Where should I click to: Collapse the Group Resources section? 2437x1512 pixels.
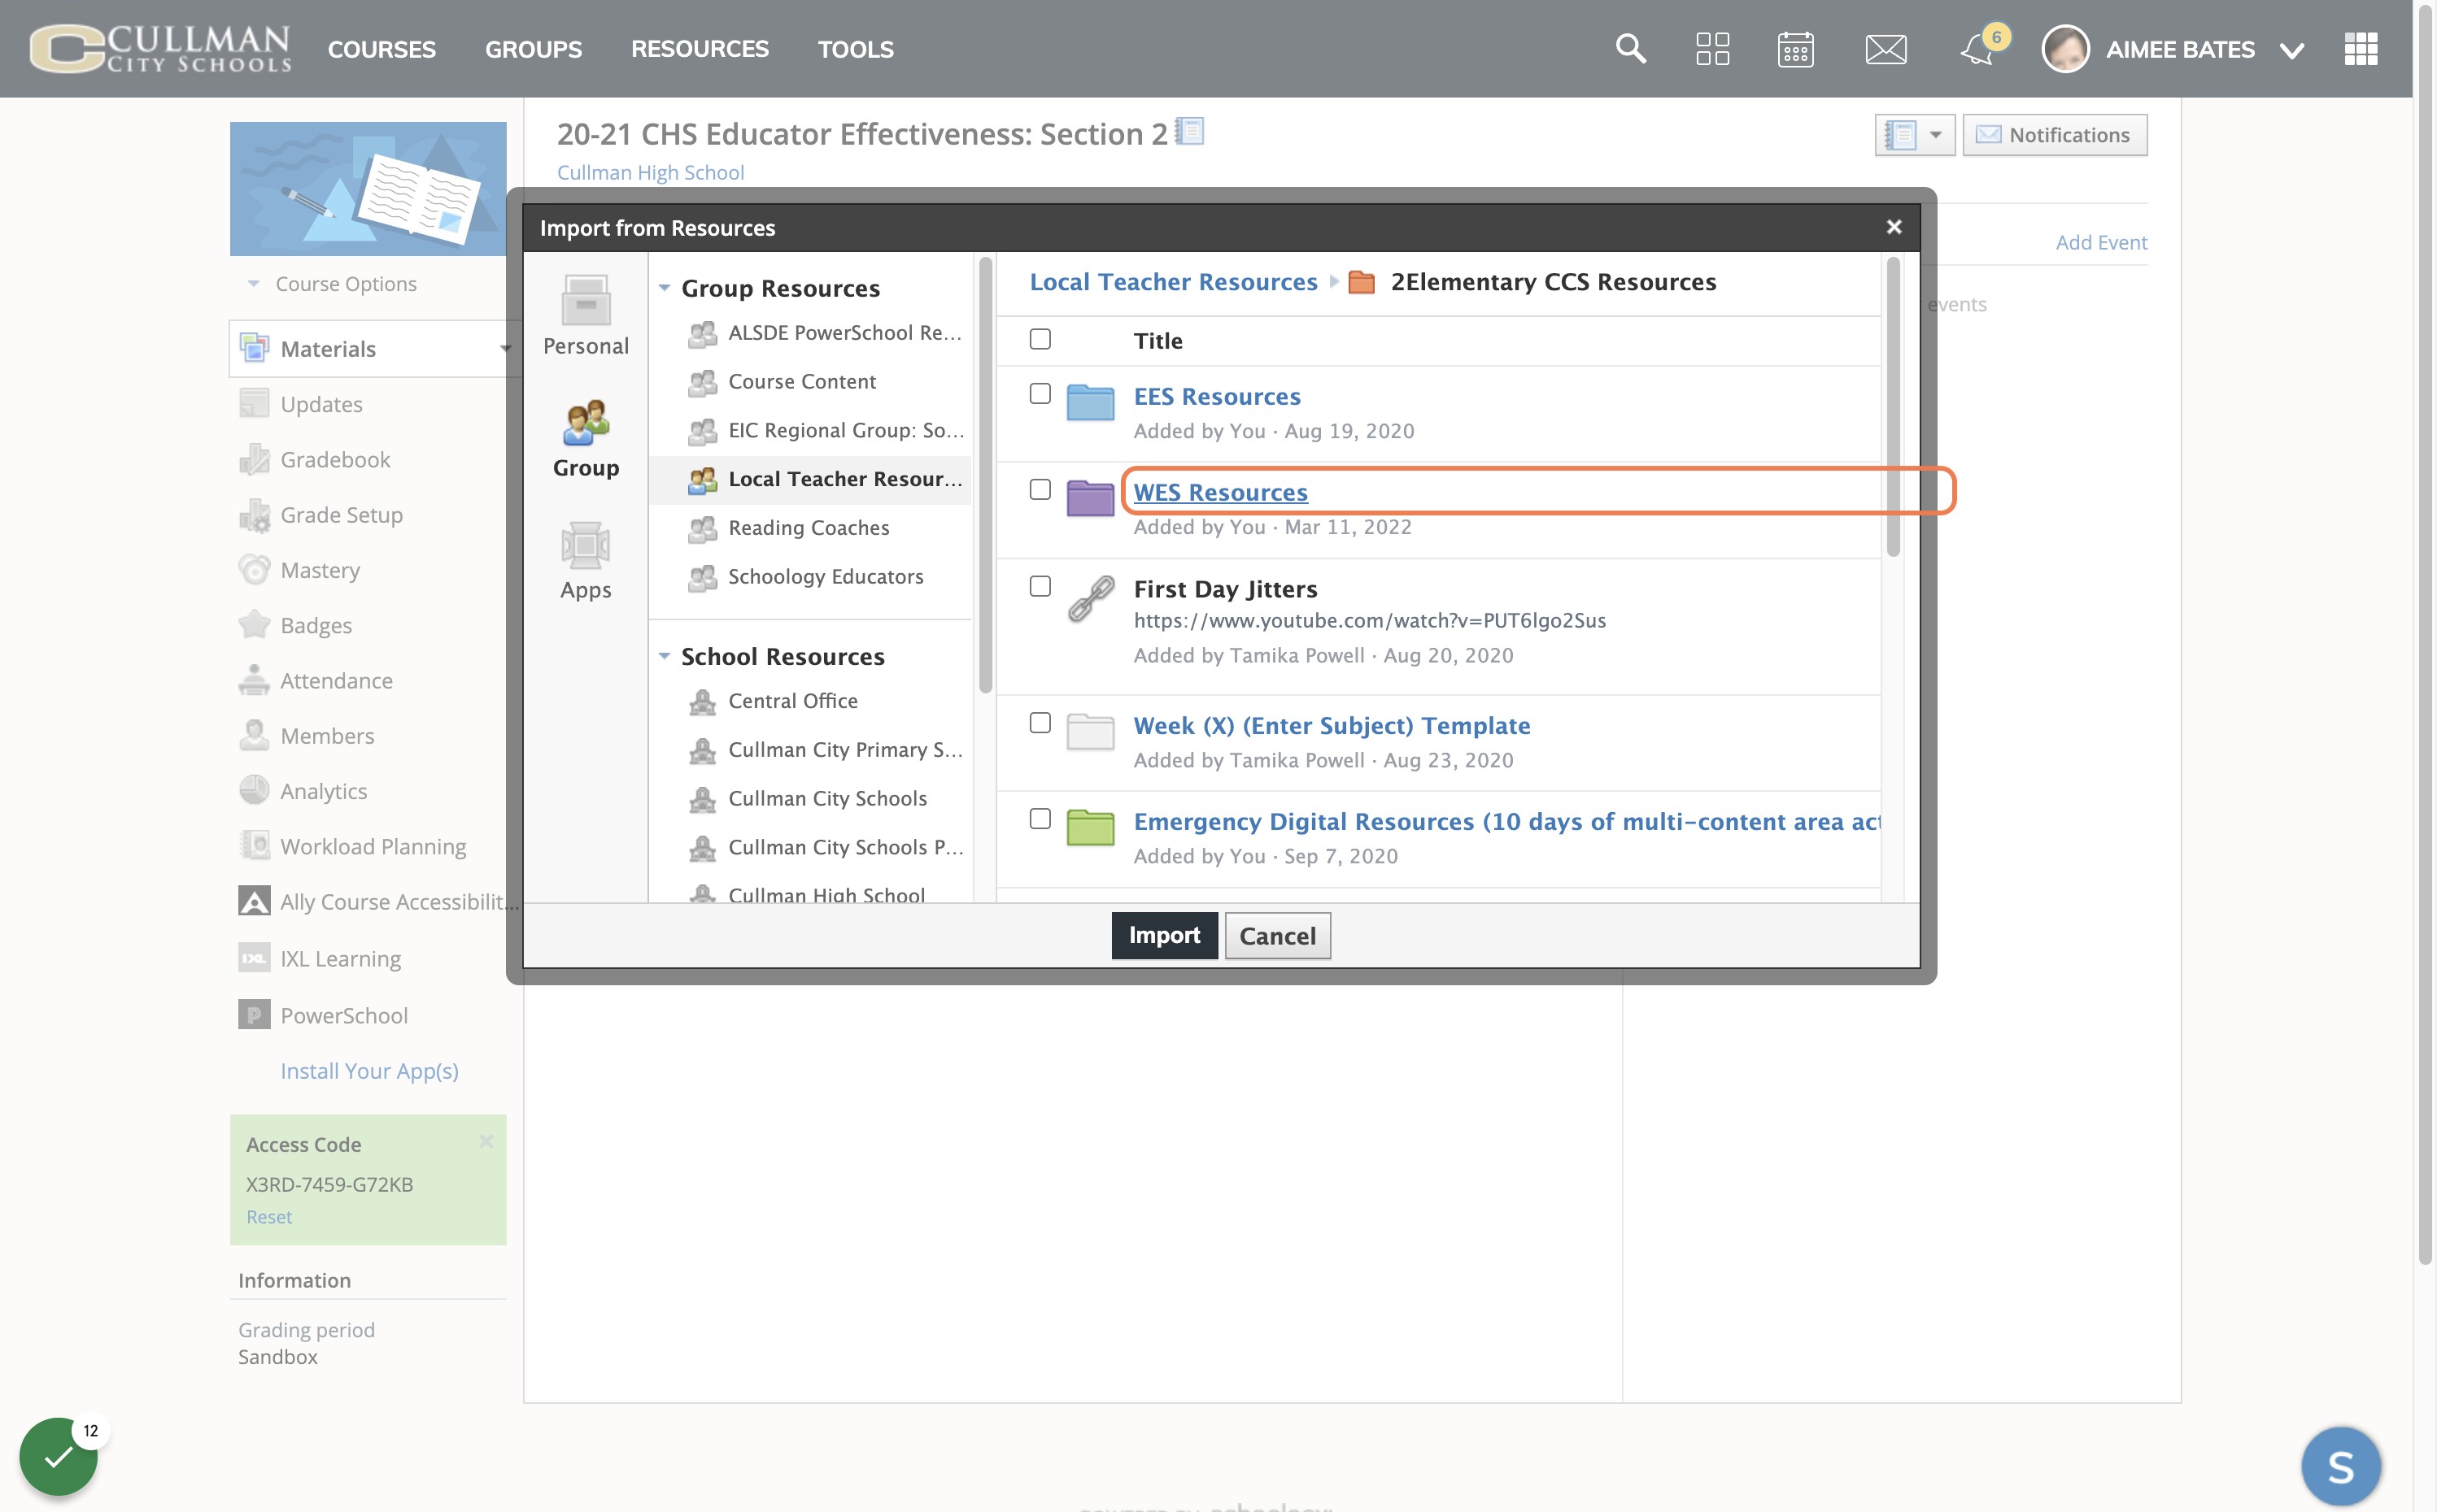665,288
